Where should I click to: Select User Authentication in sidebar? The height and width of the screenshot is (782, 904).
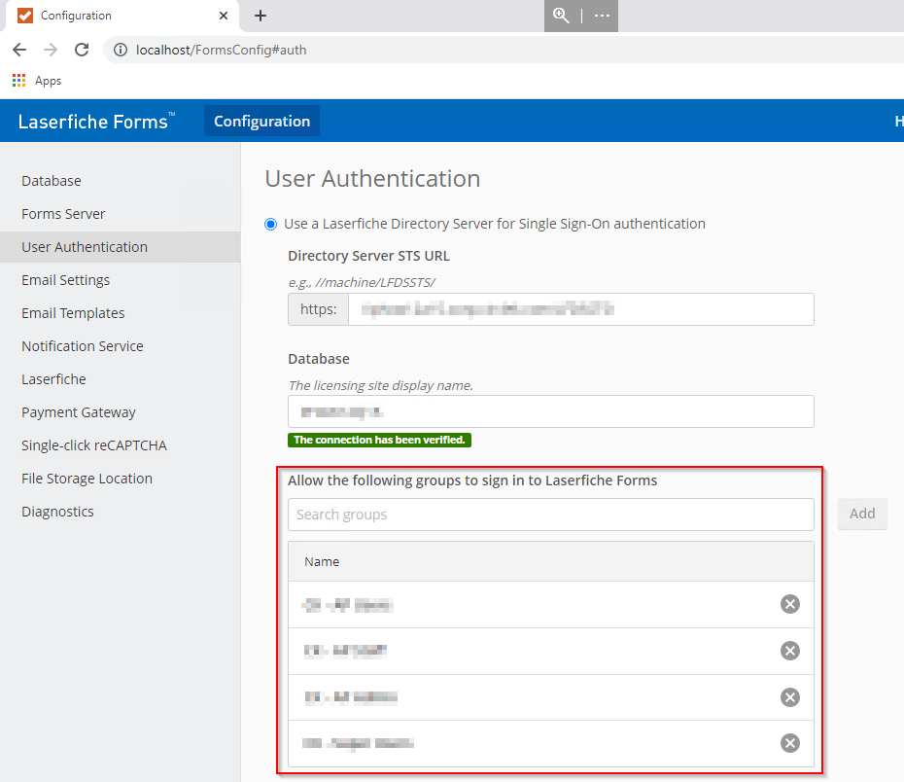point(120,247)
